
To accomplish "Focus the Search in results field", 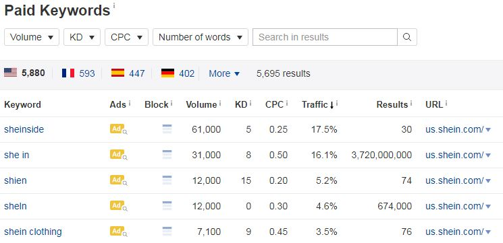I will point(325,37).
